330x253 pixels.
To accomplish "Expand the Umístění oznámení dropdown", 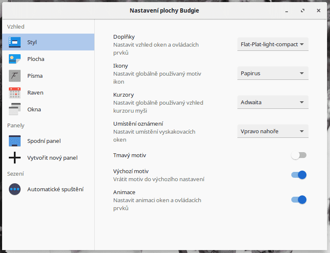I will 272,131.
